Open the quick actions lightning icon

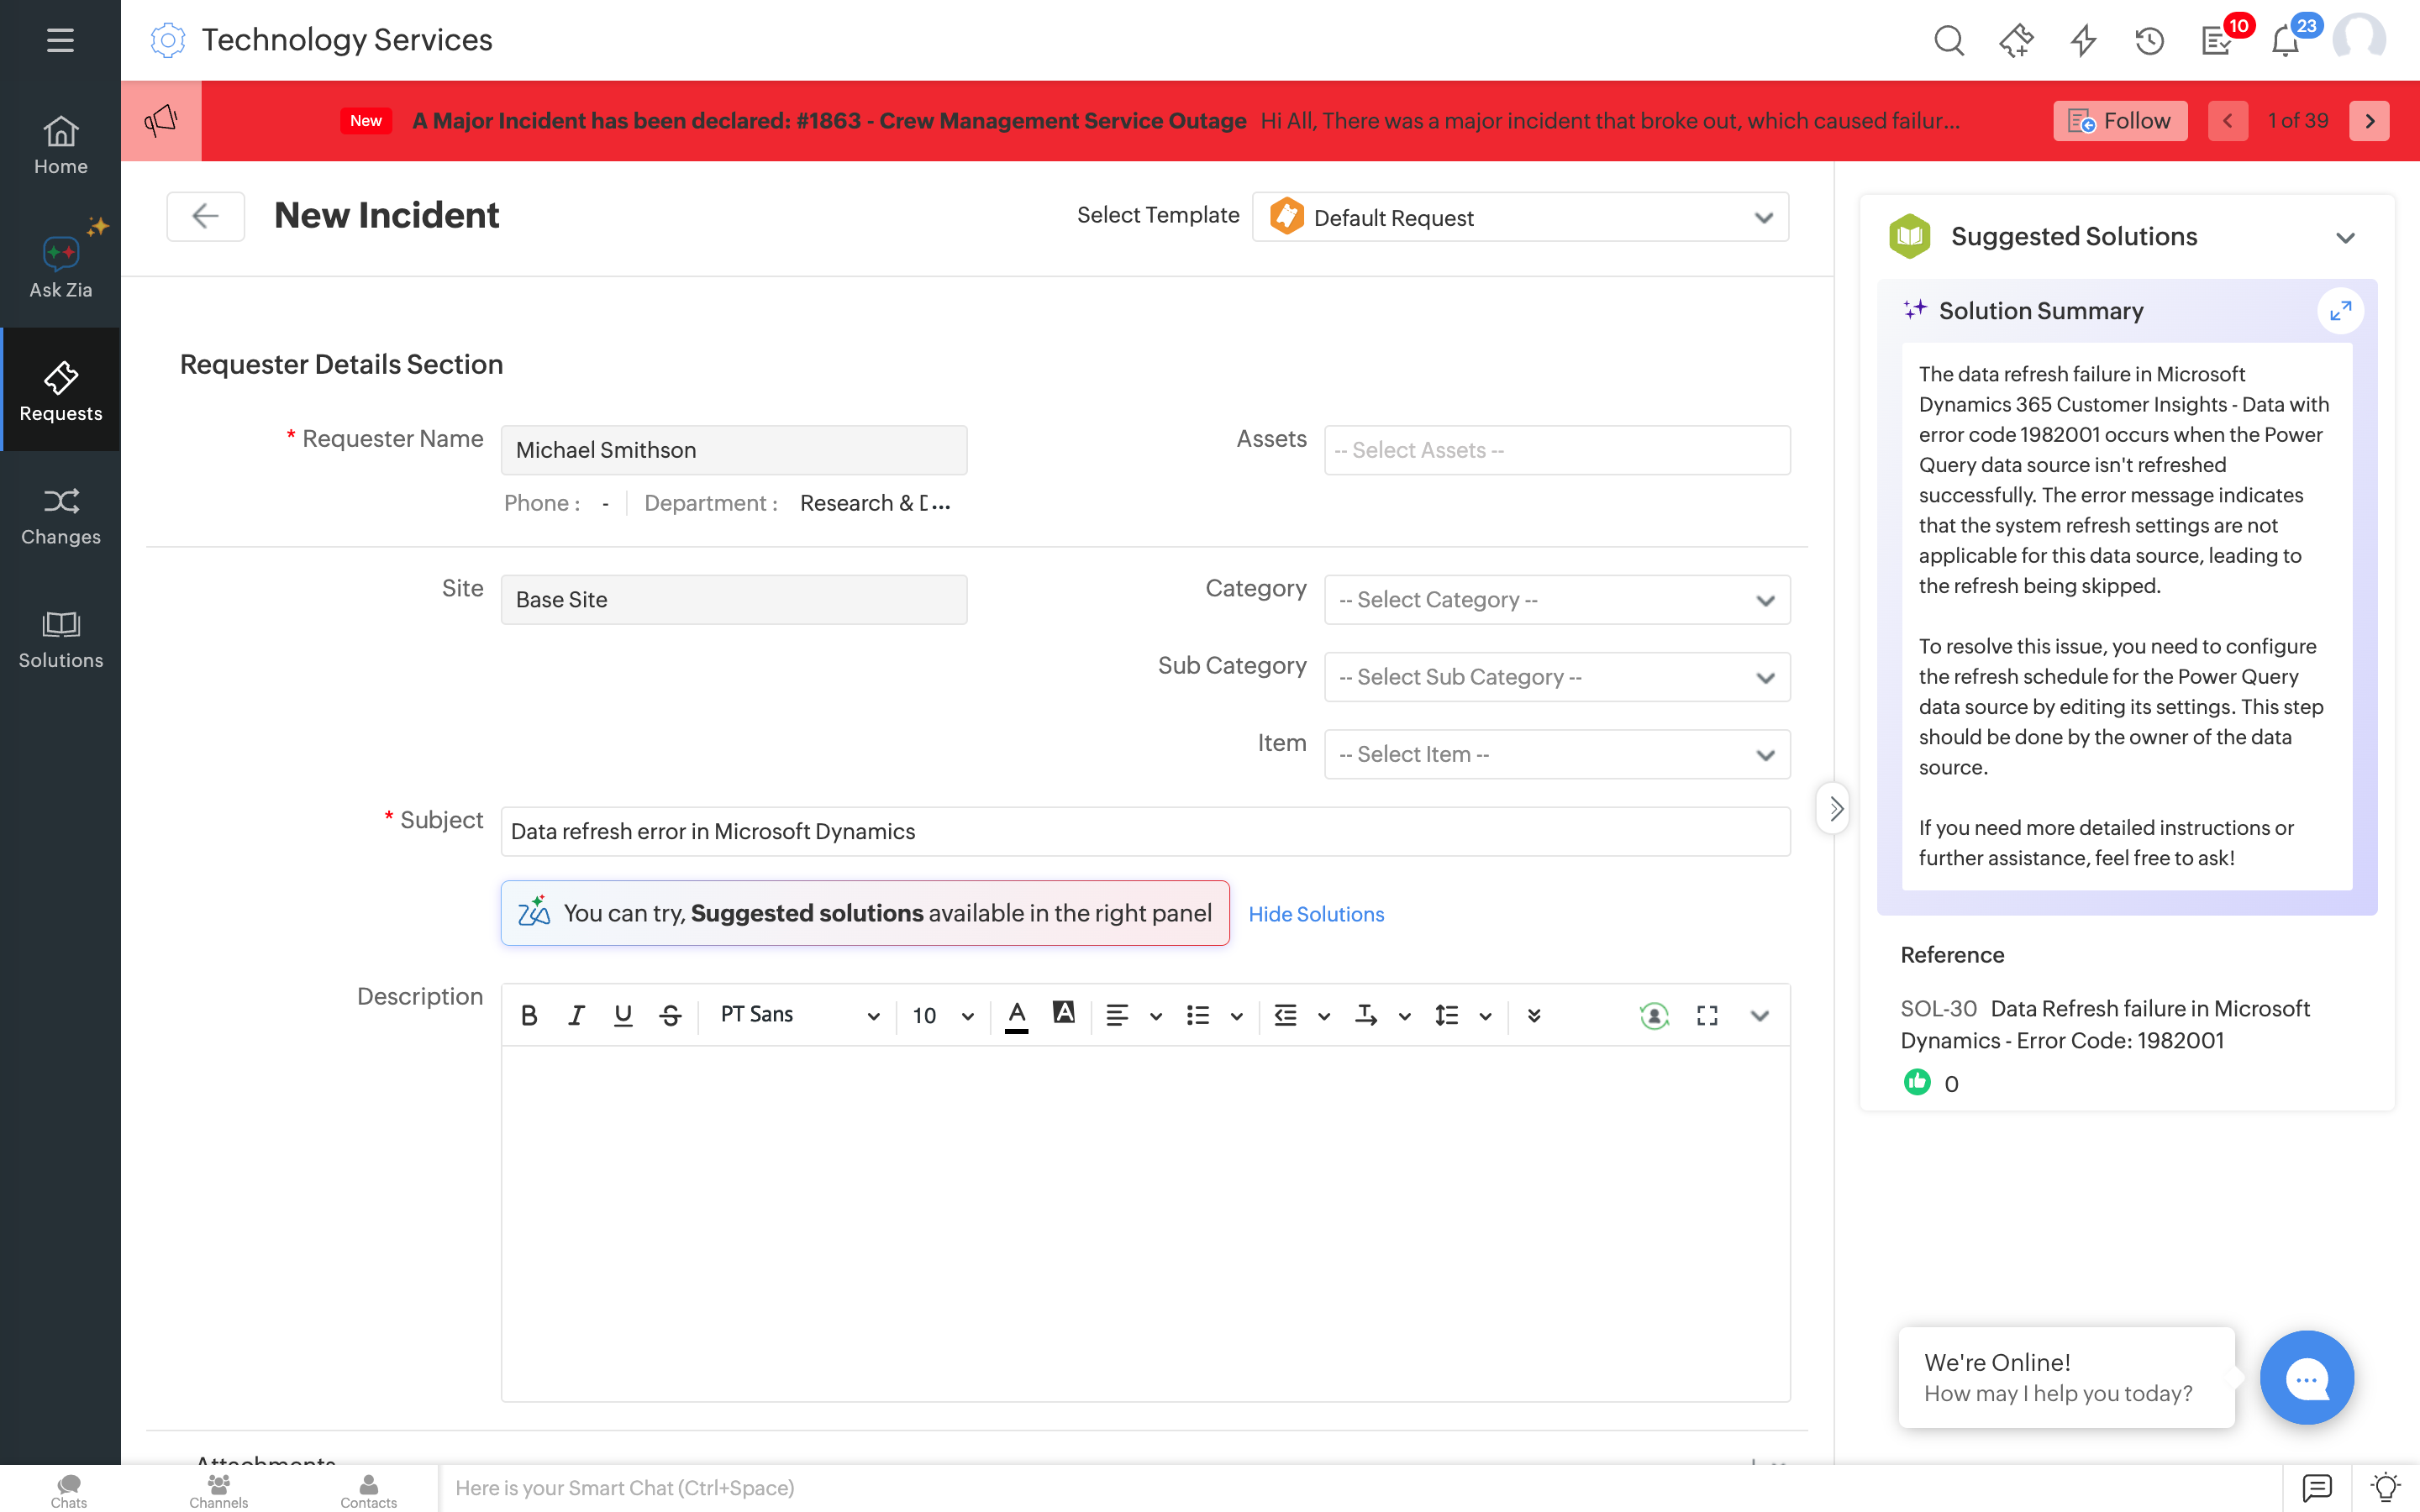(2083, 41)
